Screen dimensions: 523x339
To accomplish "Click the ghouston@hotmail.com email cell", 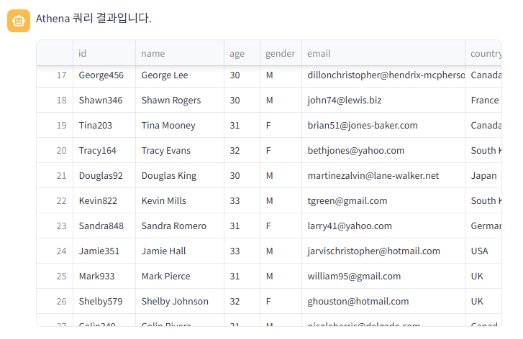I will (383, 302).
